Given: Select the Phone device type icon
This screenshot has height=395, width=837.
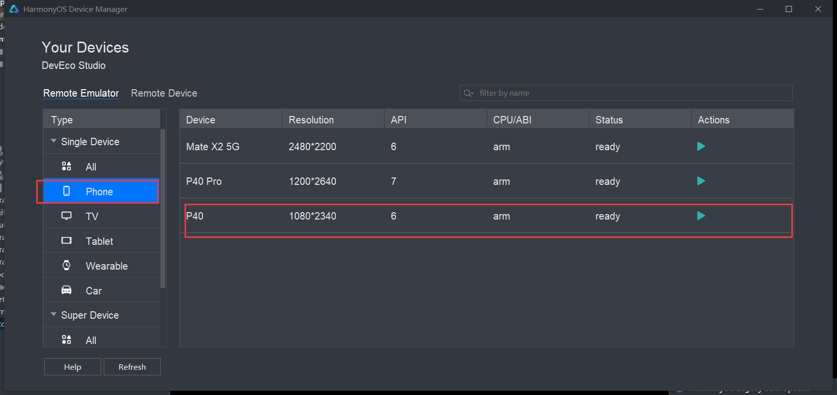Looking at the screenshot, I should [66, 191].
